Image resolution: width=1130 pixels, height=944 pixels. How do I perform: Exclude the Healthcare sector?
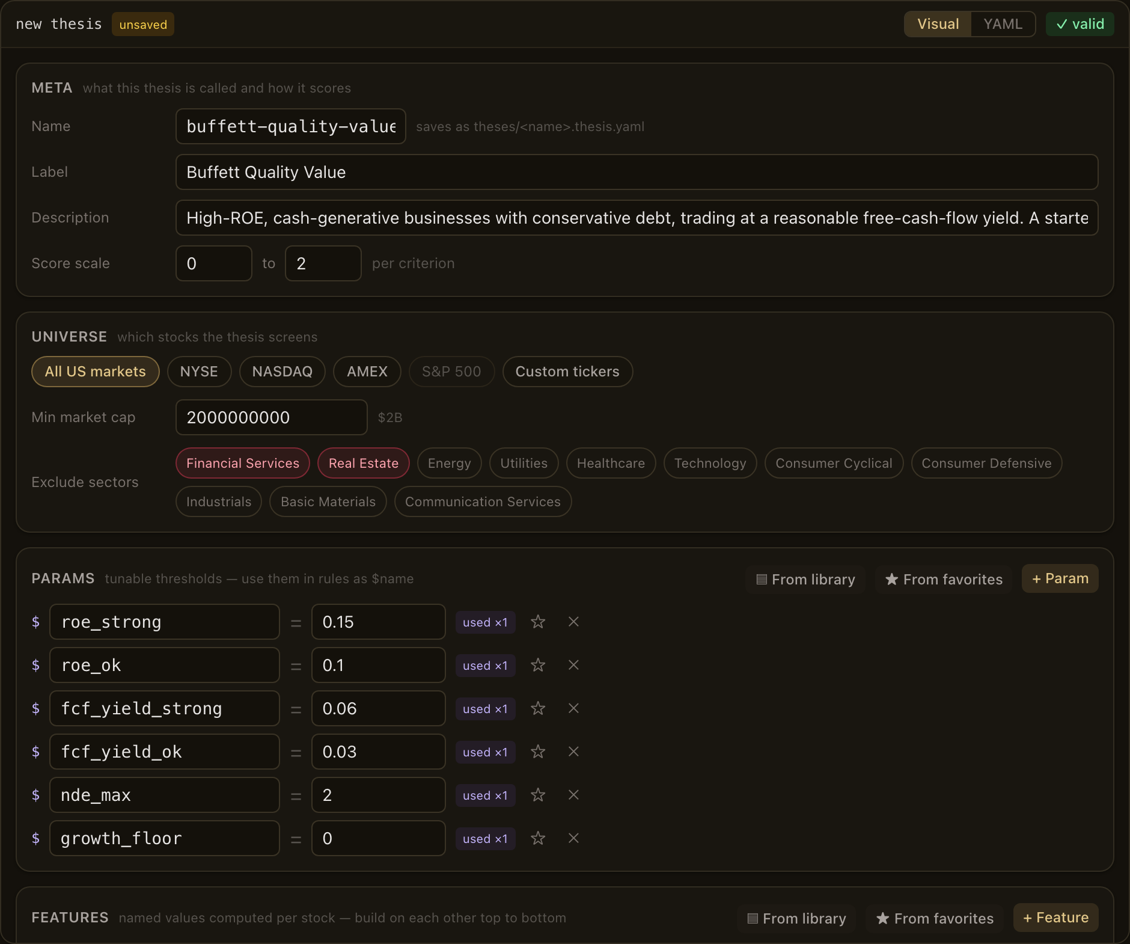(x=611, y=463)
